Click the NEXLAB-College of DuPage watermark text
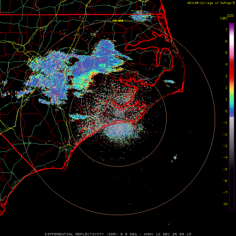Viewport: 236px width, 236px height. (x=210, y=3)
